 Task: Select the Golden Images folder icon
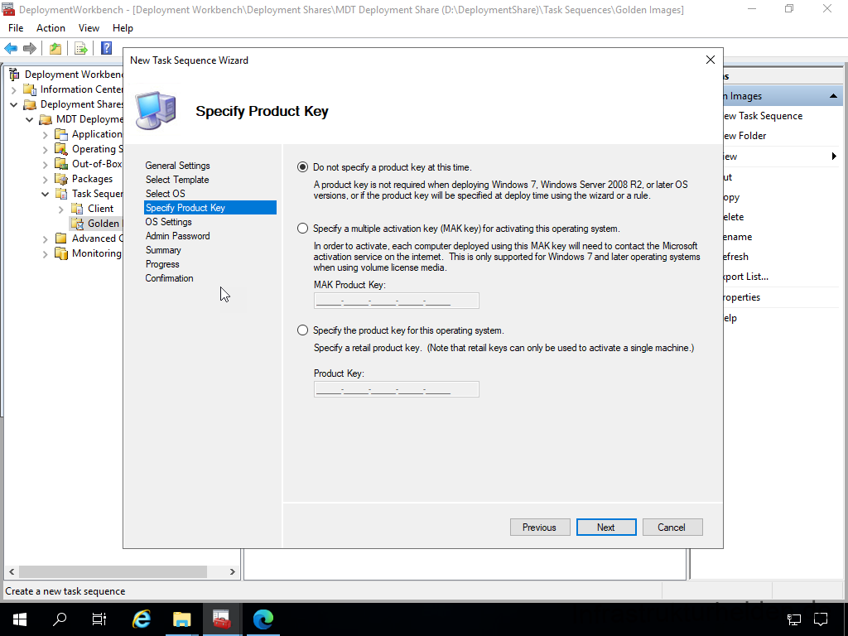pos(77,224)
